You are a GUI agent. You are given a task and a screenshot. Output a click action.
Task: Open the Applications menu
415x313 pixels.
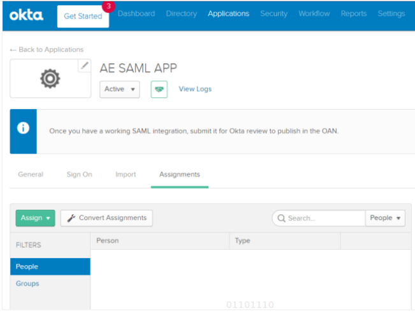(x=229, y=13)
